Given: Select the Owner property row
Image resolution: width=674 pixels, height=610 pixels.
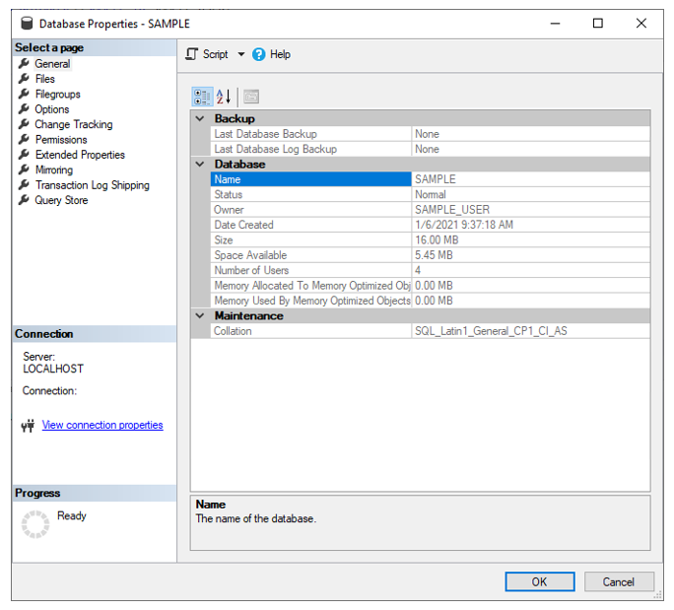Looking at the screenshot, I should pyautogui.click(x=430, y=209).
